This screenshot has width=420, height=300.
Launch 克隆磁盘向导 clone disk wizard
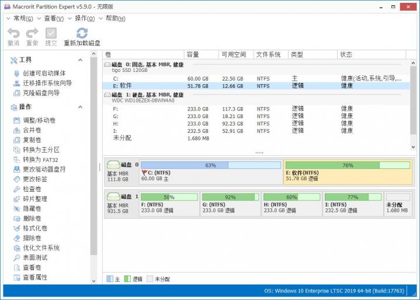(x=36, y=93)
